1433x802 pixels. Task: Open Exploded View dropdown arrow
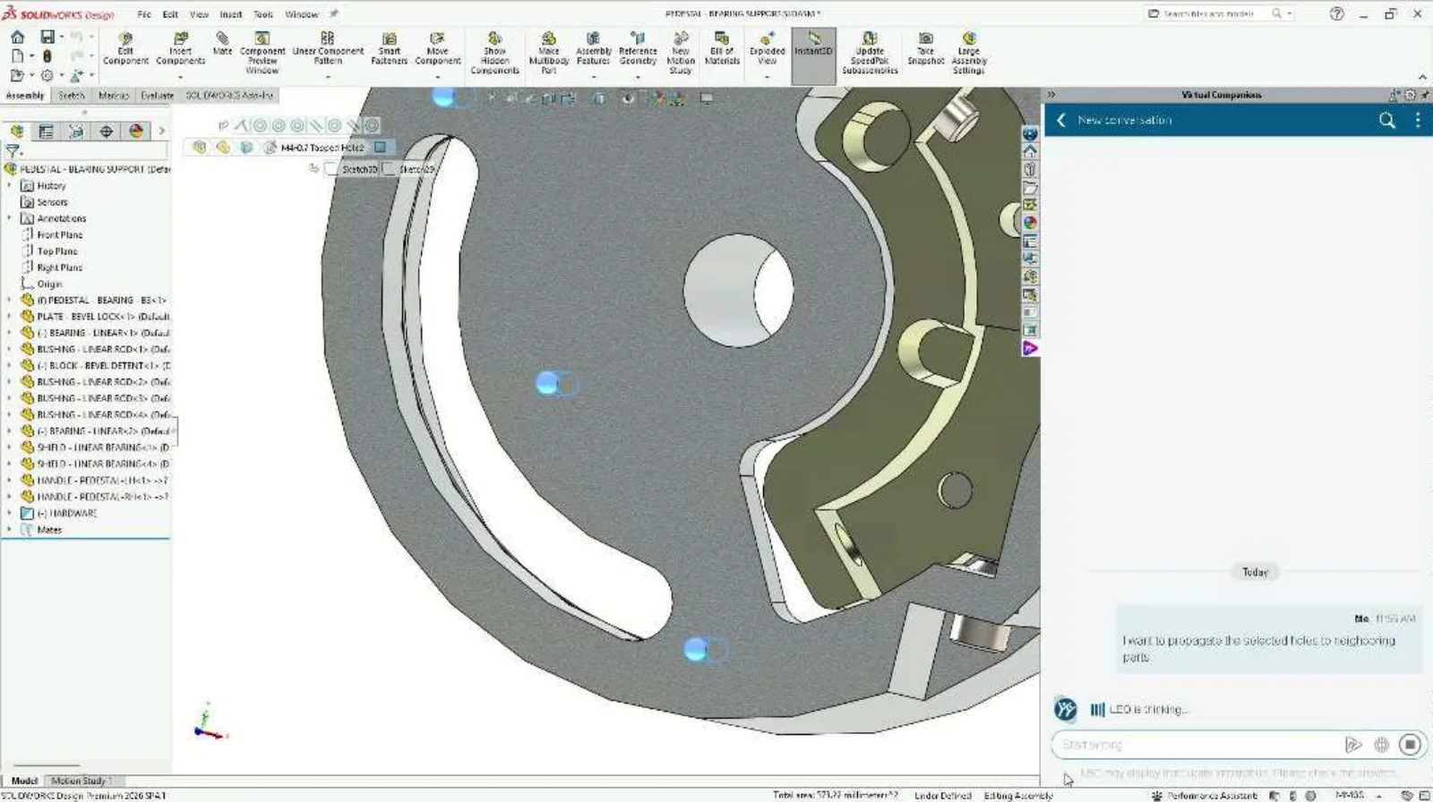click(767, 77)
